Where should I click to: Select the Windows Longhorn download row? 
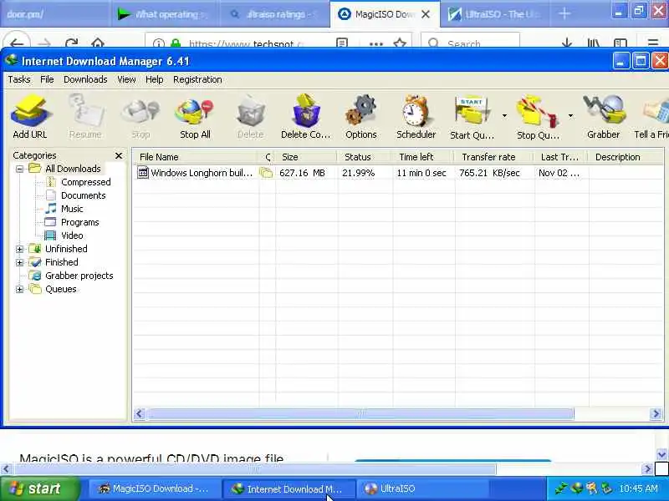(398, 173)
